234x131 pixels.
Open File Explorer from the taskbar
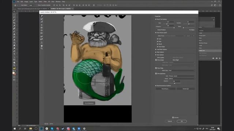31,128
